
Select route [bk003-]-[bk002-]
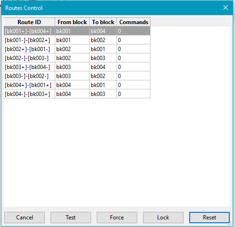pos(77,76)
